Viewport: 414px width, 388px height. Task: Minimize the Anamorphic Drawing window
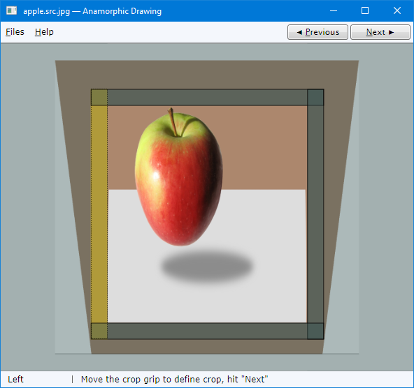334,10
